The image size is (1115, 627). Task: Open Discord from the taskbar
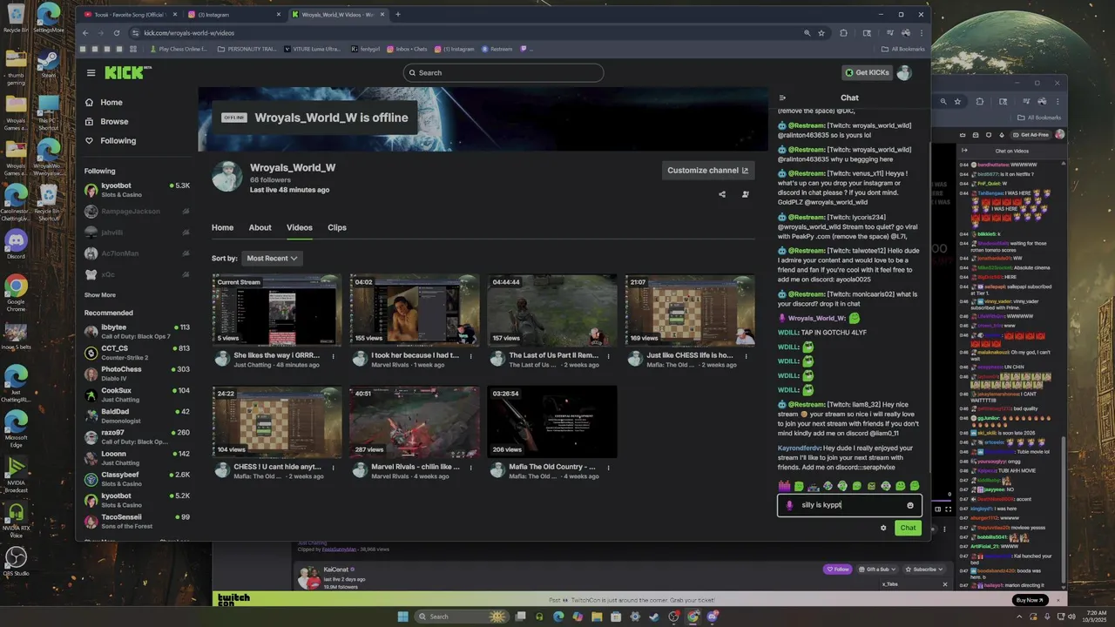coord(713,617)
